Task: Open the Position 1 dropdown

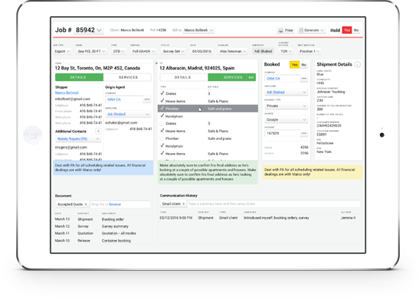Action: [309, 51]
